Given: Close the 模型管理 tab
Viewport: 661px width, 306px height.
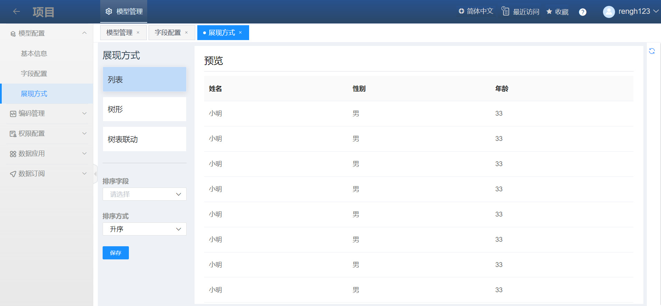Looking at the screenshot, I should click(x=138, y=32).
